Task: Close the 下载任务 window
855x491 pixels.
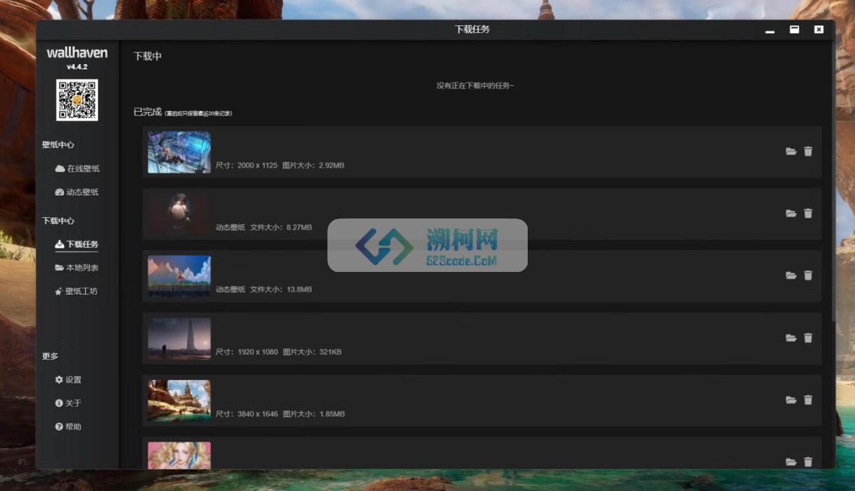Action: tap(818, 29)
